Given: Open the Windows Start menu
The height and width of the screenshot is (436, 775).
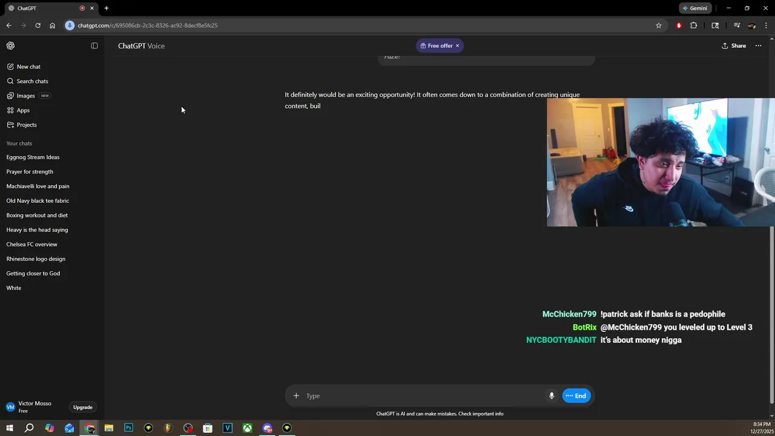Looking at the screenshot, I should (x=10, y=428).
